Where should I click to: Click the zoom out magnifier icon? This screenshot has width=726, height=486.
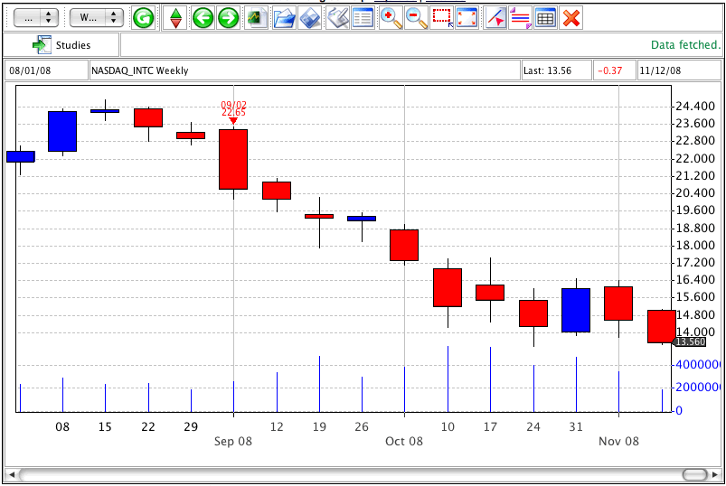[x=416, y=17]
